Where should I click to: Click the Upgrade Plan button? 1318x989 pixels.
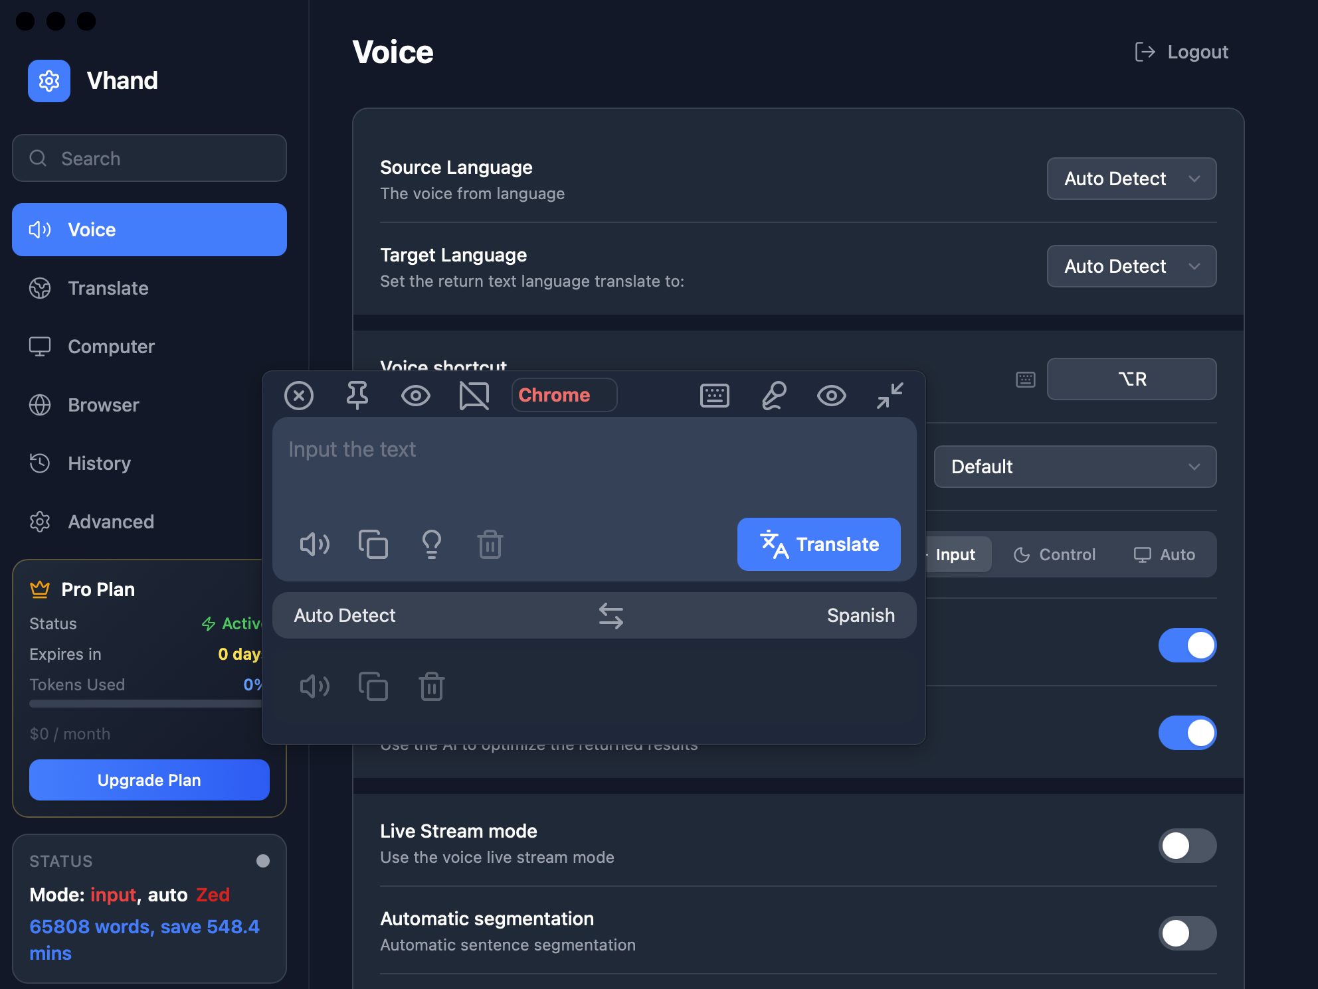149,780
